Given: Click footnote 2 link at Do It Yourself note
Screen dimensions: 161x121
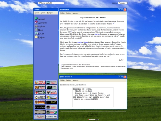Looking at the screenshot, I should click(x=61, y=67).
